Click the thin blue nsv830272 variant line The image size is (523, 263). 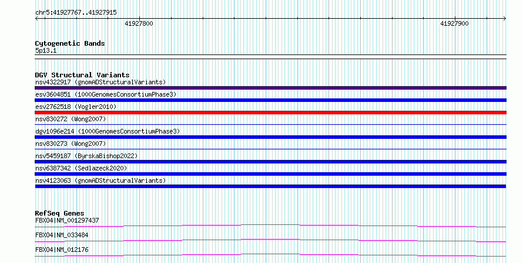pos(270,125)
